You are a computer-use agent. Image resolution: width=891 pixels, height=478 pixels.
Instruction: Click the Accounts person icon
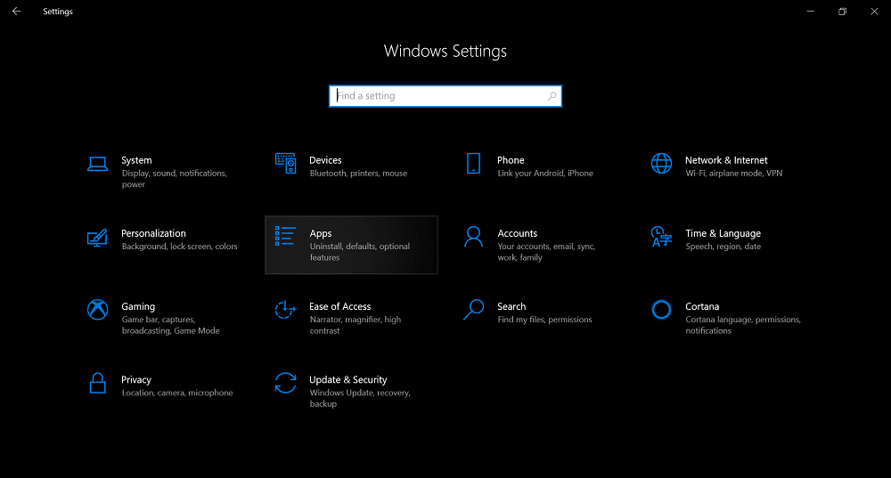tap(473, 237)
